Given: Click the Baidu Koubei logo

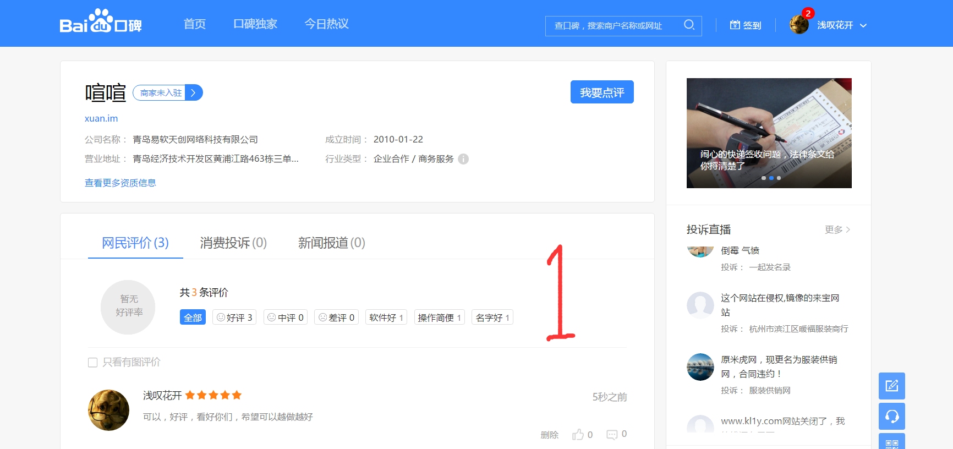Looking at the screenshot, I should 101,22.
